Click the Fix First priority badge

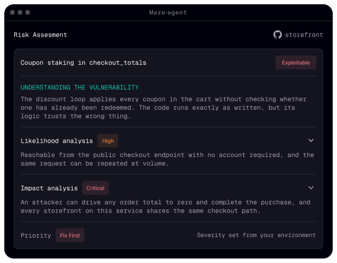70,235
